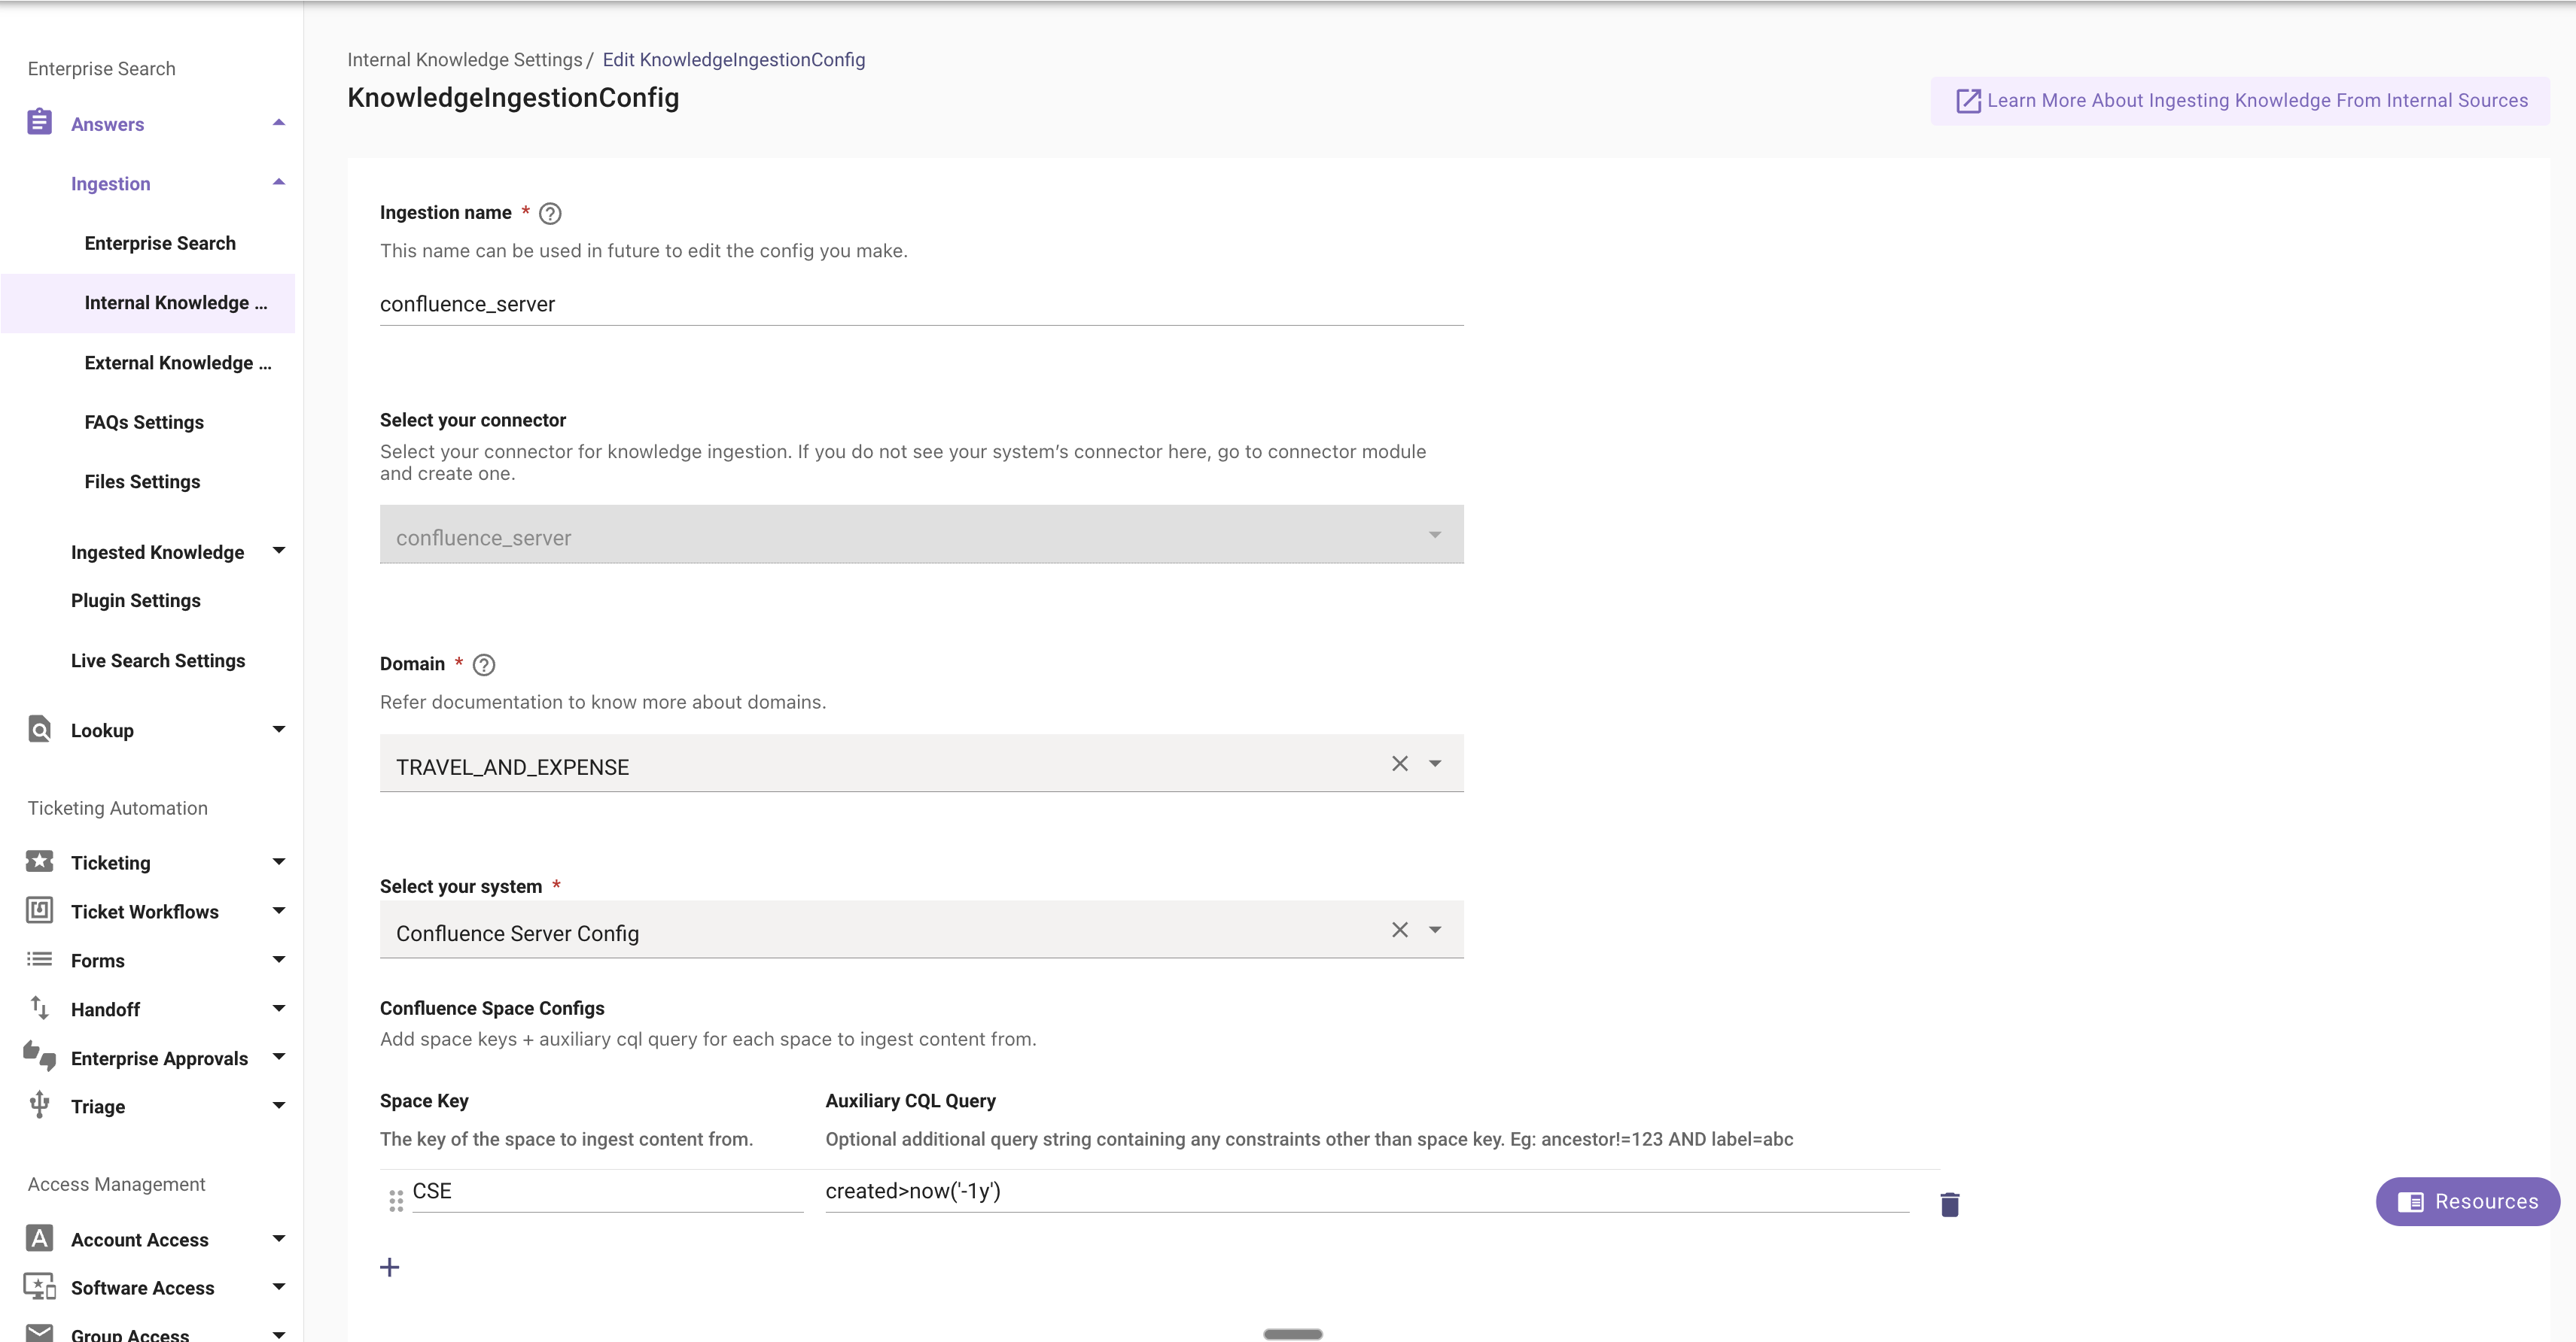Click the drag handle on the CSE row
The height and width of the screenshot is (1342, 2576).
[396, 1200]
